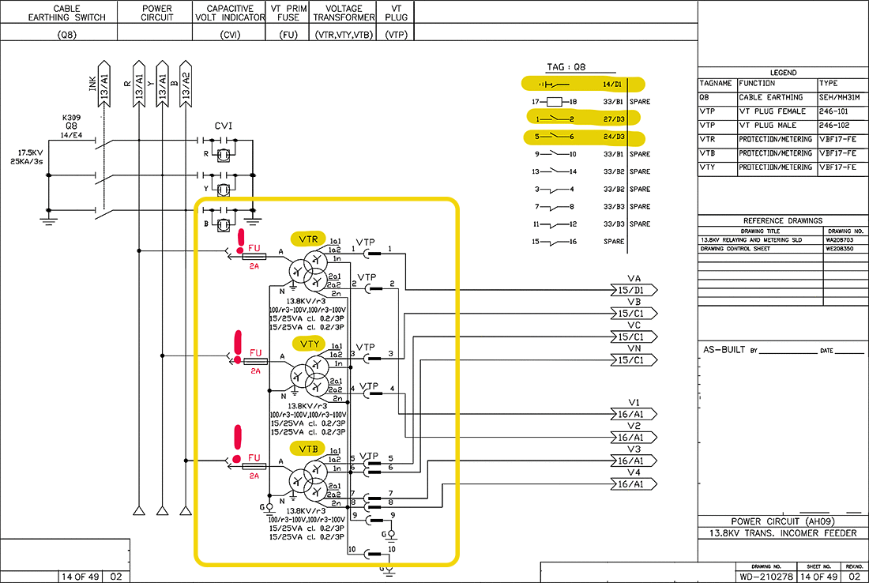The height and width of the screenshot is (583, 869).
Task: Select the 17-18 coil symbol in Q8 tag list
Action: pyautogui.click(x=555, y=101)
